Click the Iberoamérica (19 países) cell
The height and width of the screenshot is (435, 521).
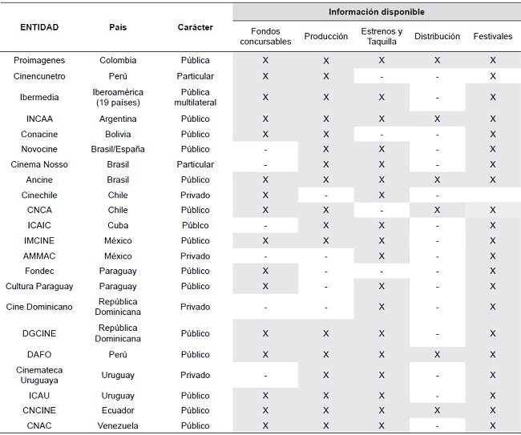118,97
